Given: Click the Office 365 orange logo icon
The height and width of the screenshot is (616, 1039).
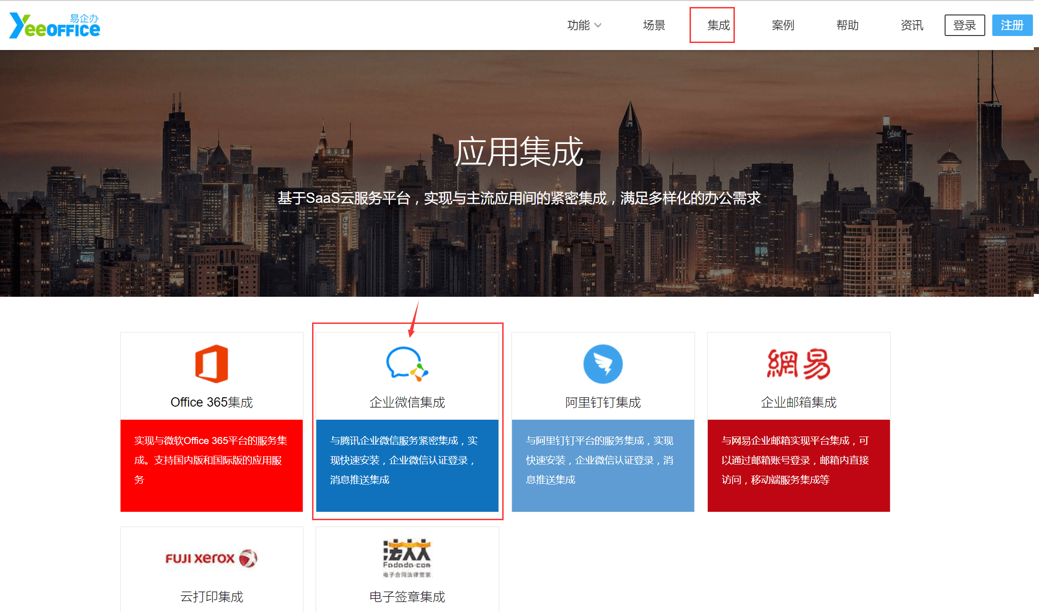Looking at the screenshot, I should point(212,364).
